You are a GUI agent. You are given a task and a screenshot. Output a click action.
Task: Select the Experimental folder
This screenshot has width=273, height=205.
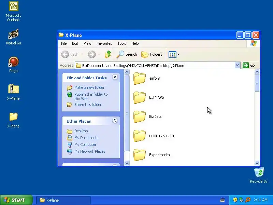point(152,155)
